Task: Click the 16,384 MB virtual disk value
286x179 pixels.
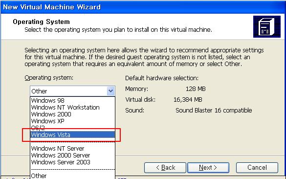Action: 188,100
